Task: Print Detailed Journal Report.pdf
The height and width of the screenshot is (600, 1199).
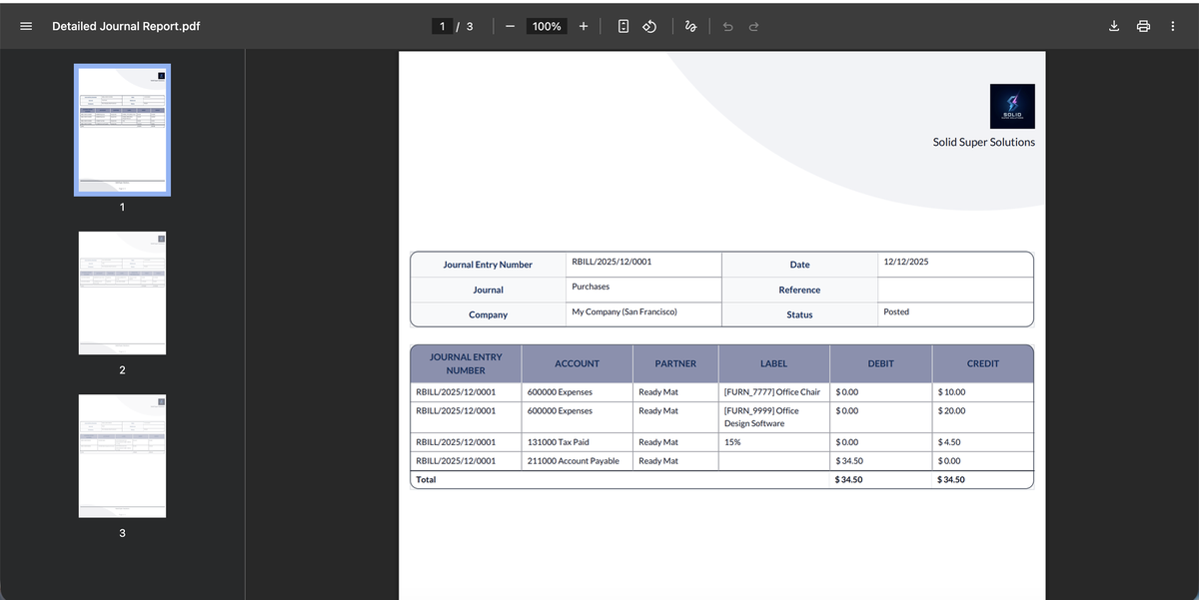Action: point(1143,26)
